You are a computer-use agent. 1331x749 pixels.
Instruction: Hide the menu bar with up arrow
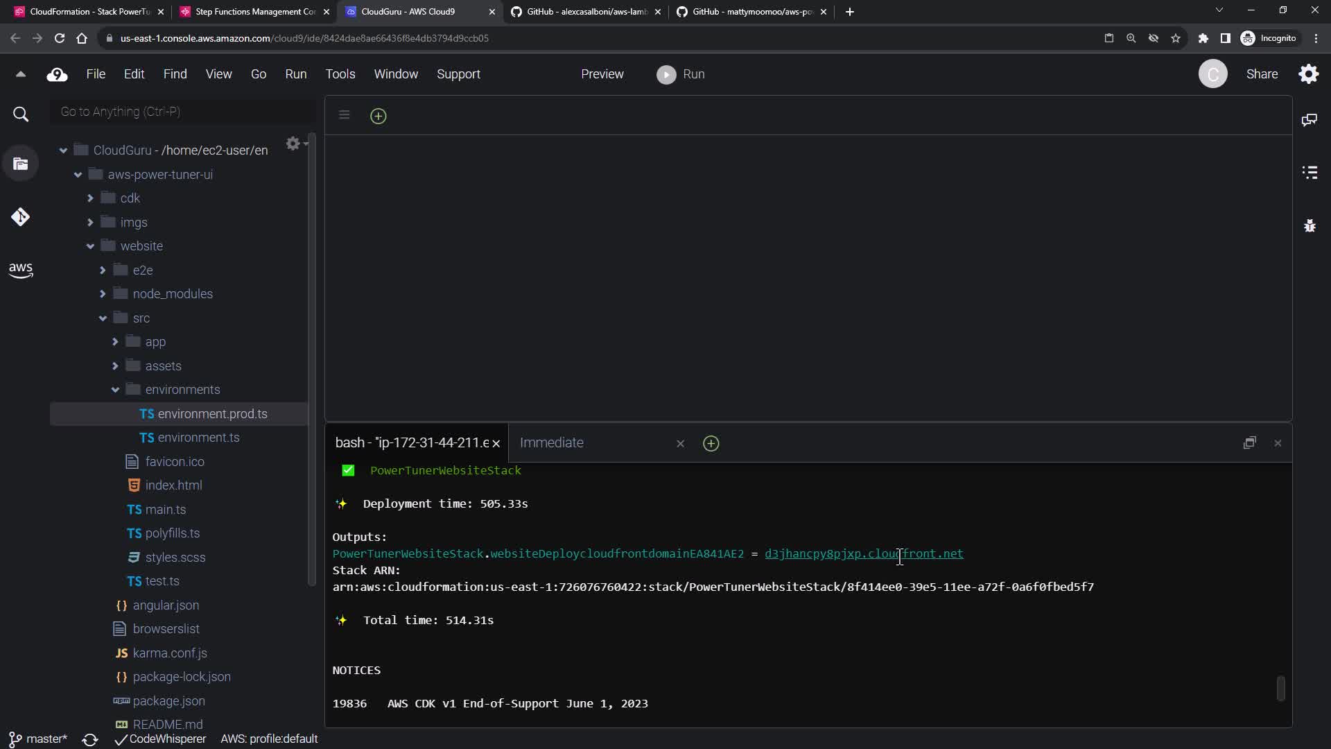tap(20, 74)
